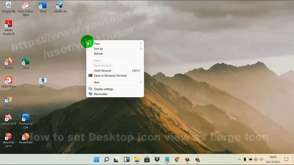Show hidden system tray icons
The image size is (294, 165).
coord(239,159)
